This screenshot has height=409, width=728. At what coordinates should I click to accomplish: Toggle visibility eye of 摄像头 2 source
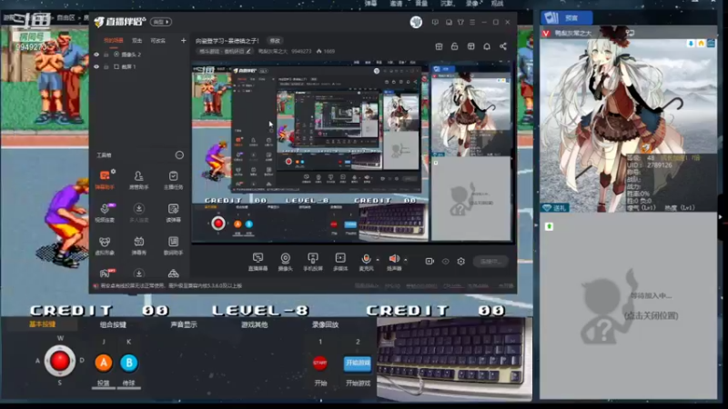click(x=96, y=55)
